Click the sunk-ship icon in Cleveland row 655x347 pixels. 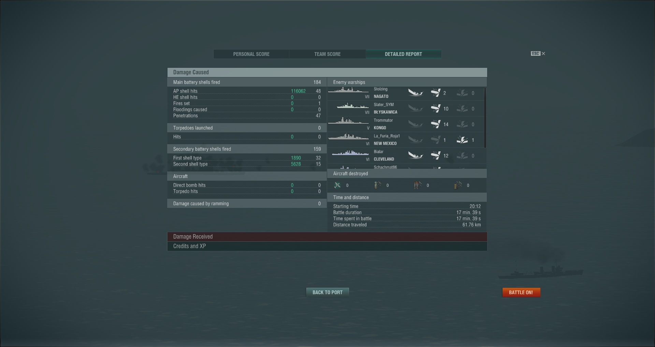point(416,155)
